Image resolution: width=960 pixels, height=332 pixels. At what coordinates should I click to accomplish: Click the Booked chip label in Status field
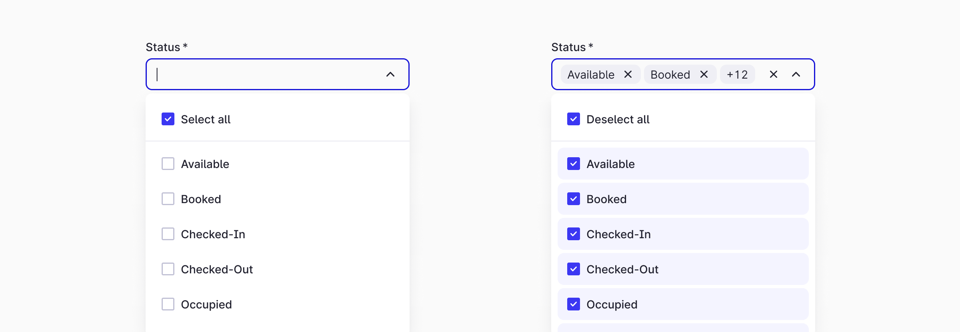tap(670, 75)
